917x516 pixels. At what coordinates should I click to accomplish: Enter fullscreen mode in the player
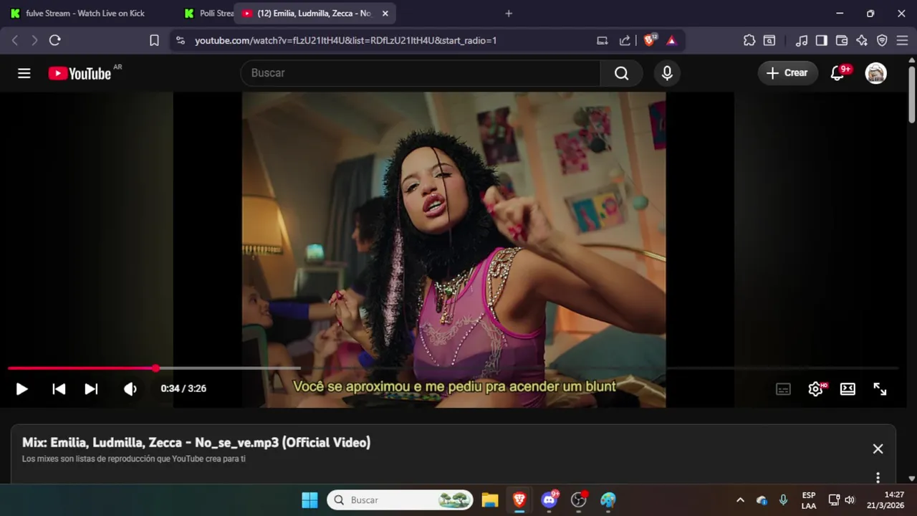pyautogui.click(x=880, y=389)
